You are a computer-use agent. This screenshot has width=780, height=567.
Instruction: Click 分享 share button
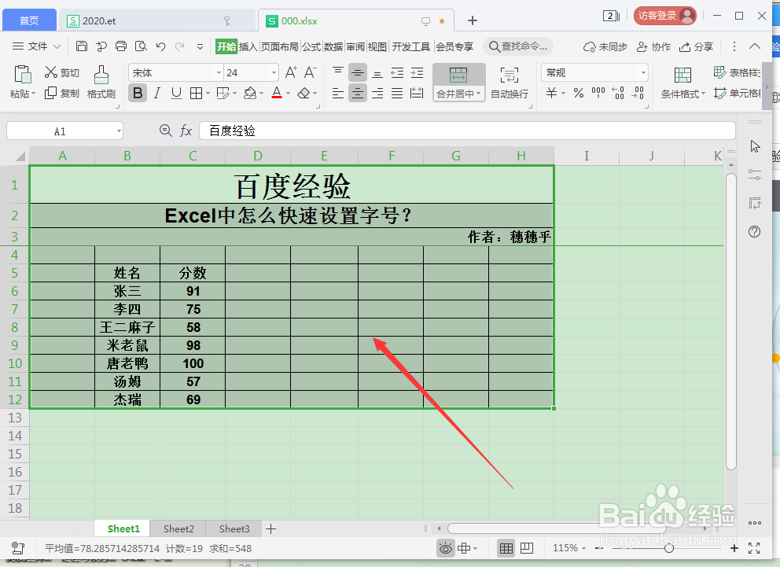(697, 46)
